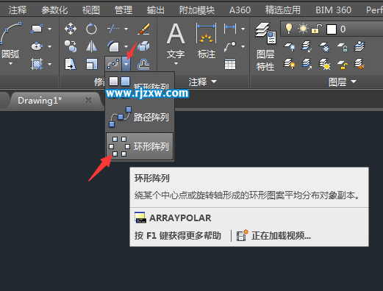
Task: Select the Fillet tool icon
Action: pos(113,46)
